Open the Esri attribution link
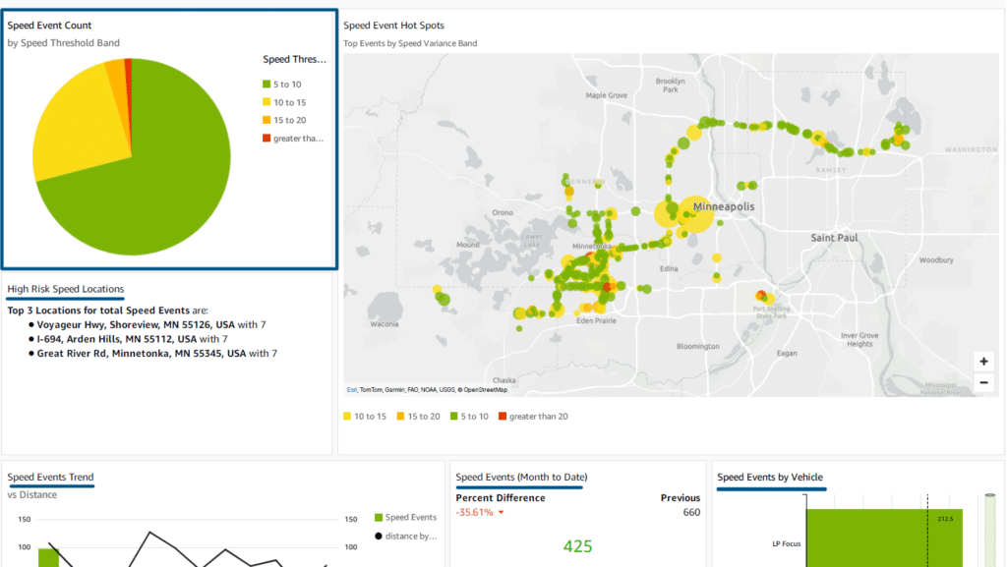 pos(351,389)
